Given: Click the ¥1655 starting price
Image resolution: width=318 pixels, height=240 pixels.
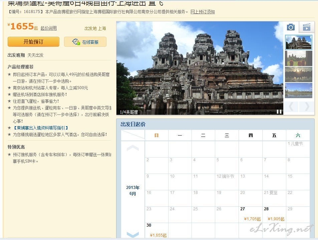Looking at the screenshot, I should tap(22, 26).
